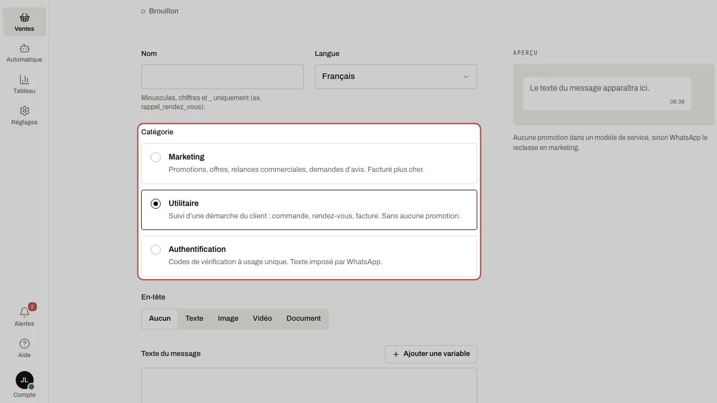Image resolution: width=717 pixels, height=403 pixels.
Task: Select the Authentification category radio
Action: tap(156, 250)
